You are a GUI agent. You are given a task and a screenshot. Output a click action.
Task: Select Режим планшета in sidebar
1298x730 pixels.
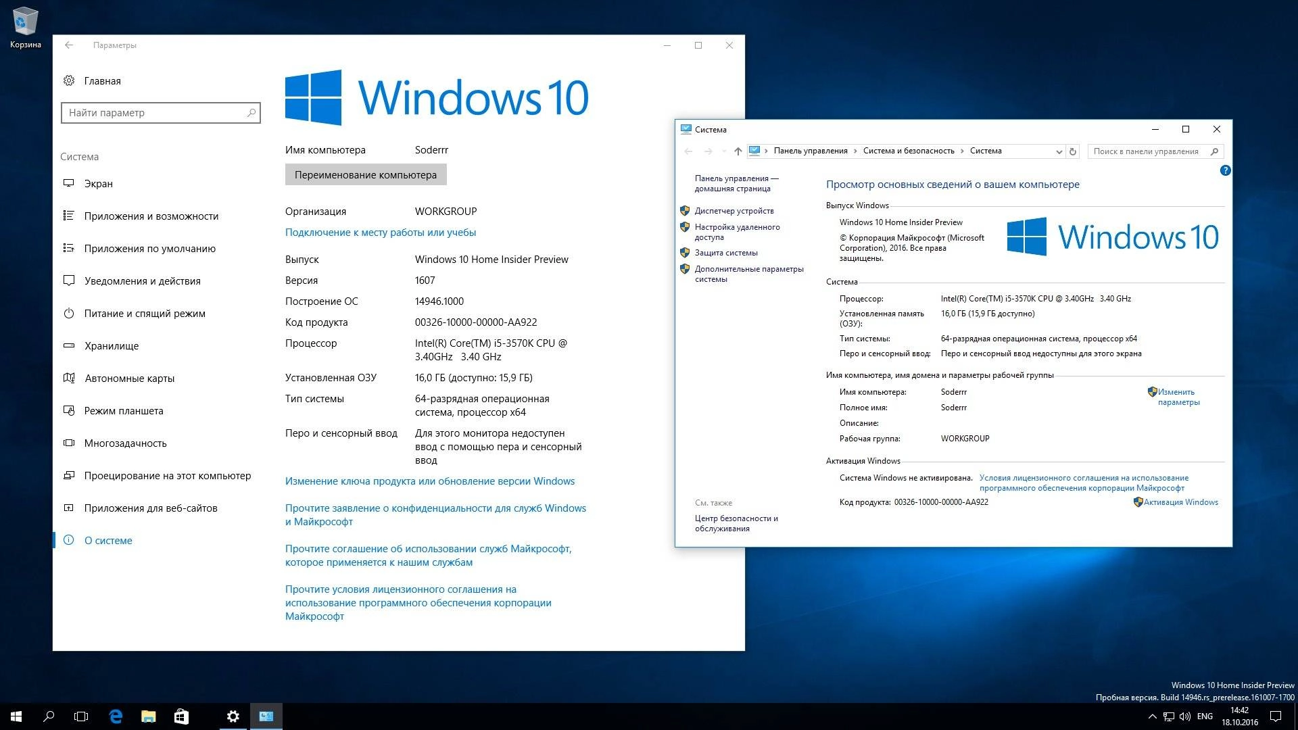coord(113,411)
